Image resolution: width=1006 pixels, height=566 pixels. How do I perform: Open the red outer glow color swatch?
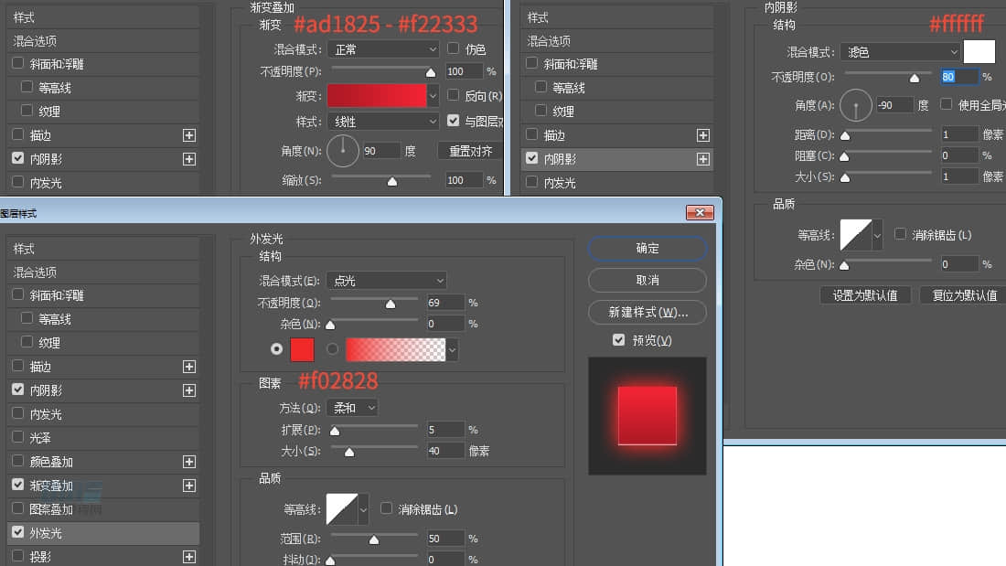302,349
